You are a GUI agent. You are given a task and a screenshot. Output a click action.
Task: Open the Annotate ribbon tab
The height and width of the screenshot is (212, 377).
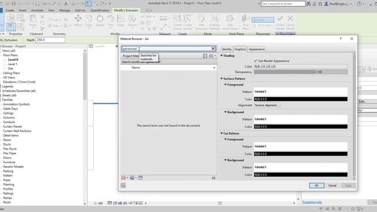click(x=37, y=11)
